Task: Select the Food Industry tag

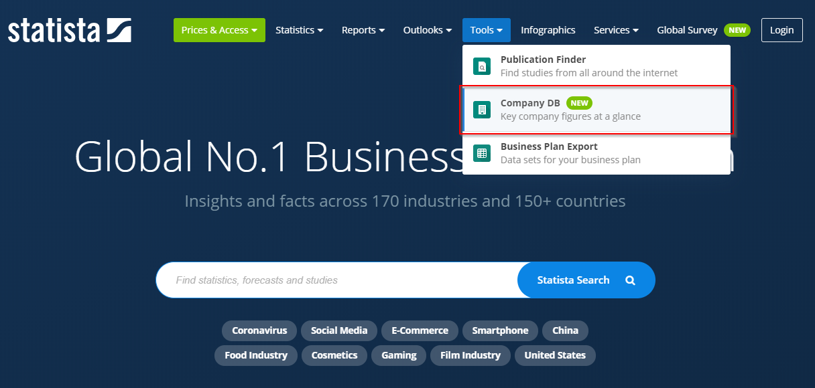Action: pyautogui.click(x=256, y=355)
